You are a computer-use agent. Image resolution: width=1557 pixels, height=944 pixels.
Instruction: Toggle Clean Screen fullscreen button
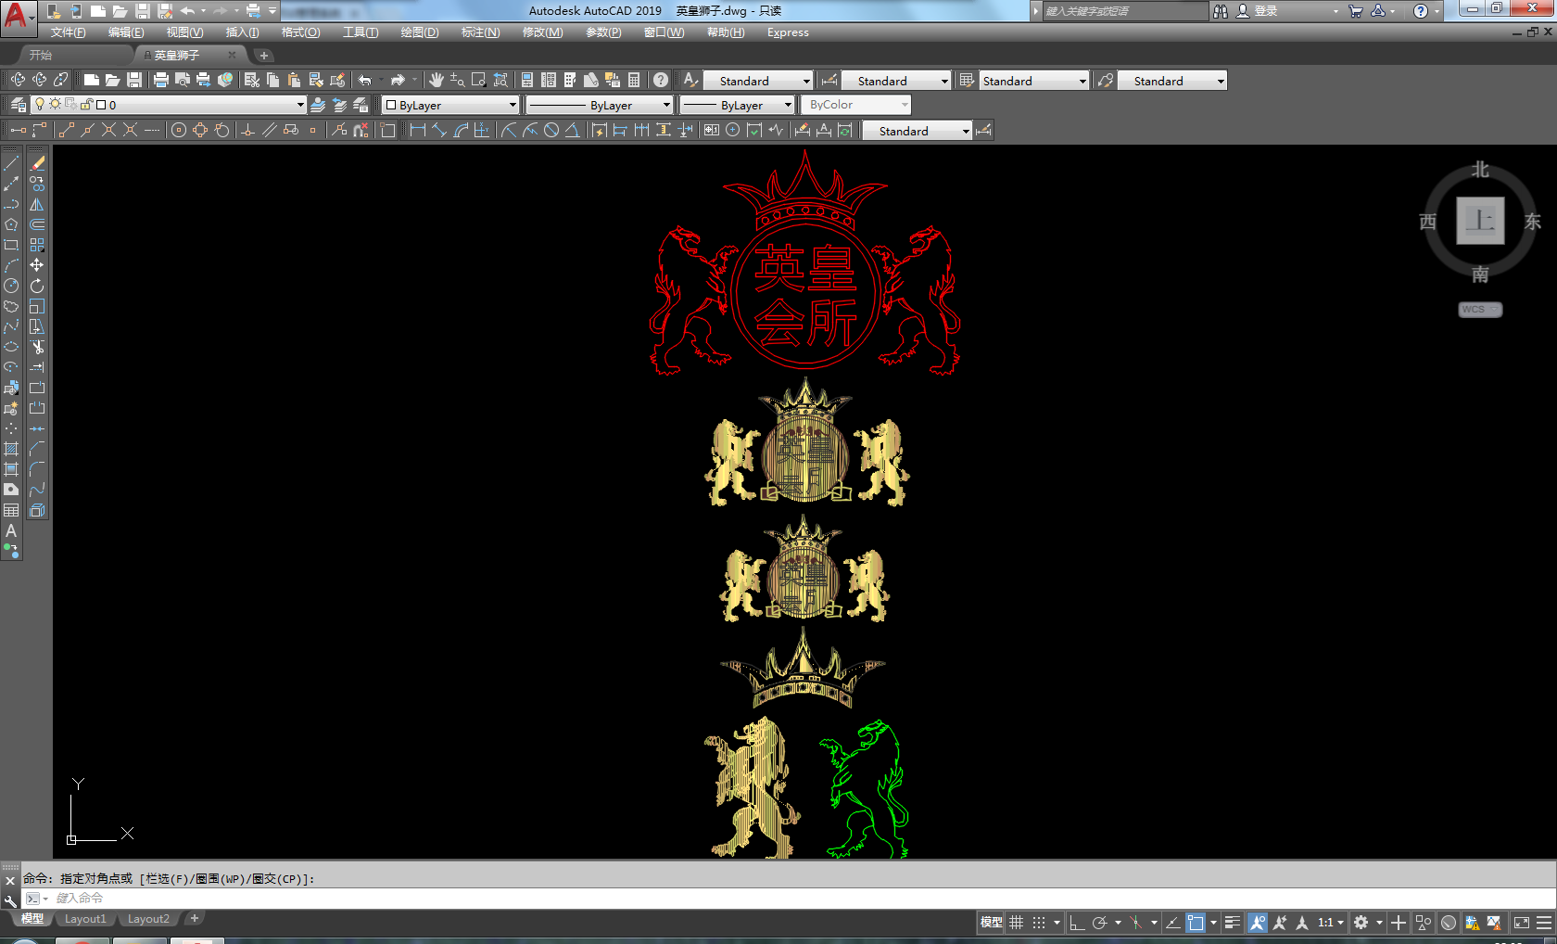click(x=1522, y=923)
